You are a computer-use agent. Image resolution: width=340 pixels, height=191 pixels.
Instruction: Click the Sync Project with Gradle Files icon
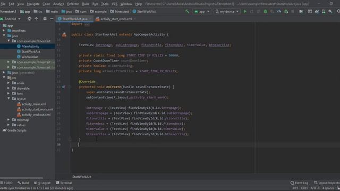tap(317, 11)
